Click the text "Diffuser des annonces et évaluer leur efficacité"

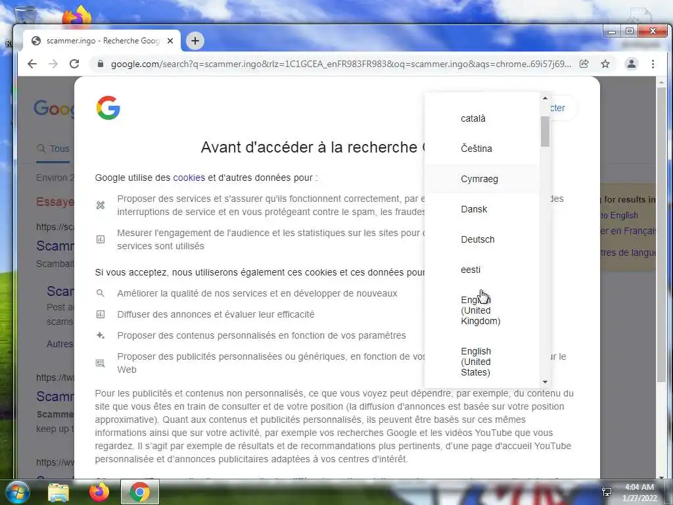pos(216,314)
